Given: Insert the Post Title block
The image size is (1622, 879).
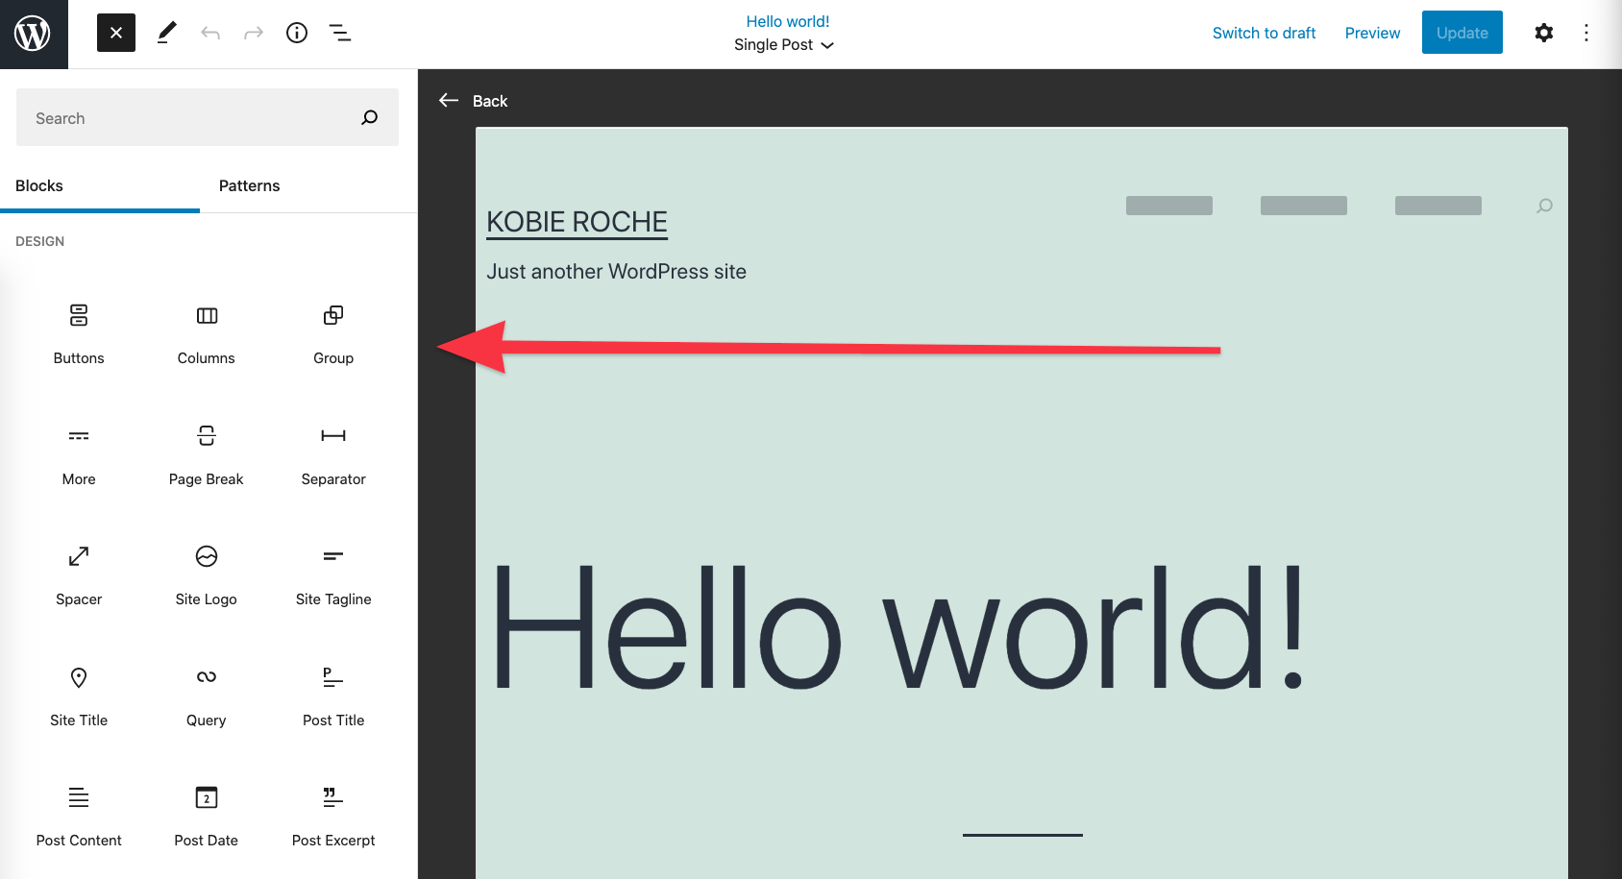Looking at the screenshot, I should coord(333,696).
